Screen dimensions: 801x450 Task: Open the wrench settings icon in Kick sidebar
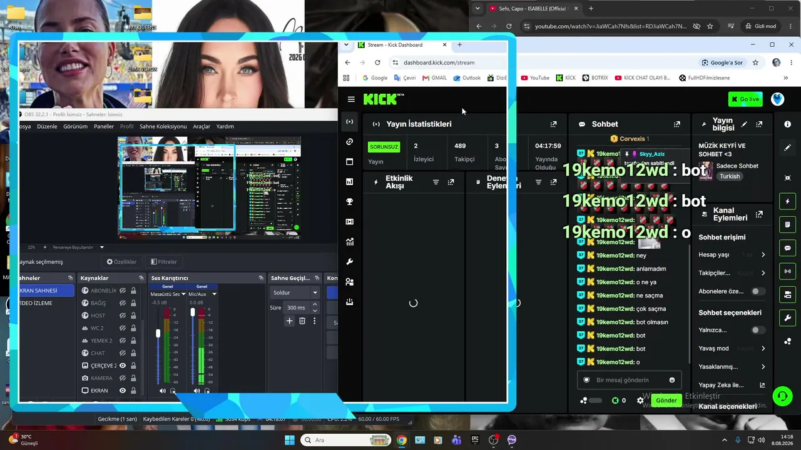tap(350, 262)
